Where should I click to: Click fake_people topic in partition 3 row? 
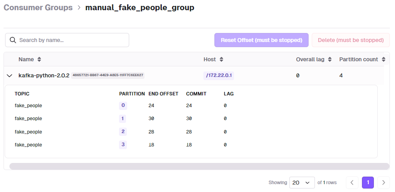click(28, 145)
